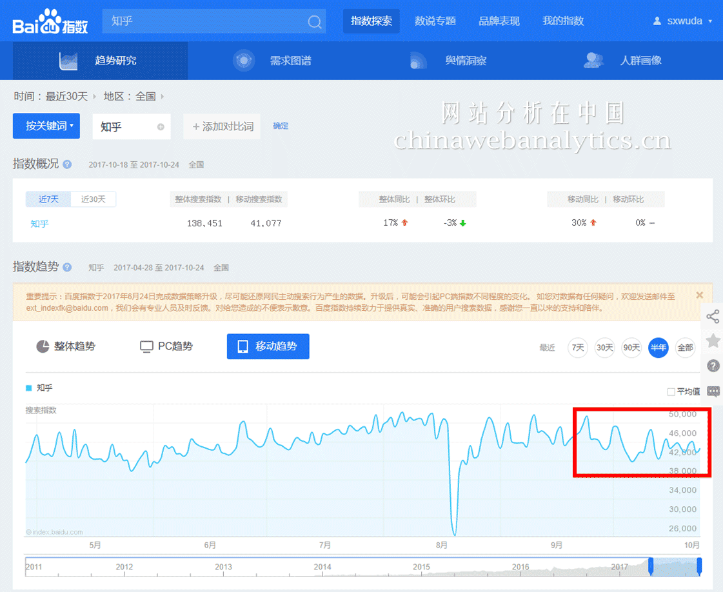Image resolution: width=723 pixels, height=592 pixels.
Task: Enable the 平均值 checkbox
Action: [x=671, y=391]
